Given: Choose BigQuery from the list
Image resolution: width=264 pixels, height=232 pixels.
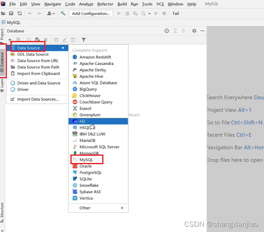Looking at the screenshot, I should pos(98,89).
